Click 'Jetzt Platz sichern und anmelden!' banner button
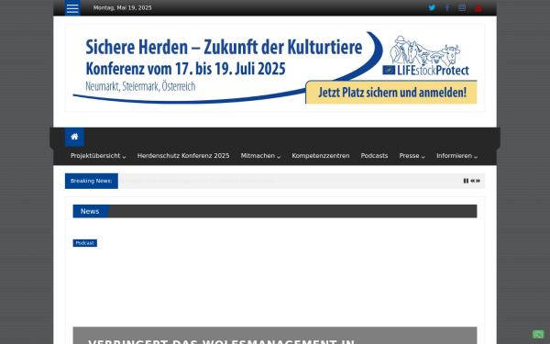Screen dimensions: 550x344 click(391, 93)
